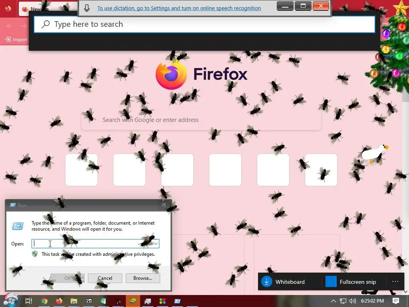Screen dimensions: 409x307
Task: Open the fourth empty shortcut tile
Action: tap(225, 170)
